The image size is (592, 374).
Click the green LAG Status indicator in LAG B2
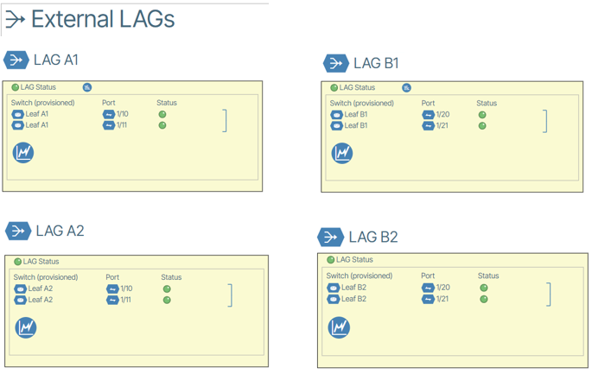(x=330, y=260)
